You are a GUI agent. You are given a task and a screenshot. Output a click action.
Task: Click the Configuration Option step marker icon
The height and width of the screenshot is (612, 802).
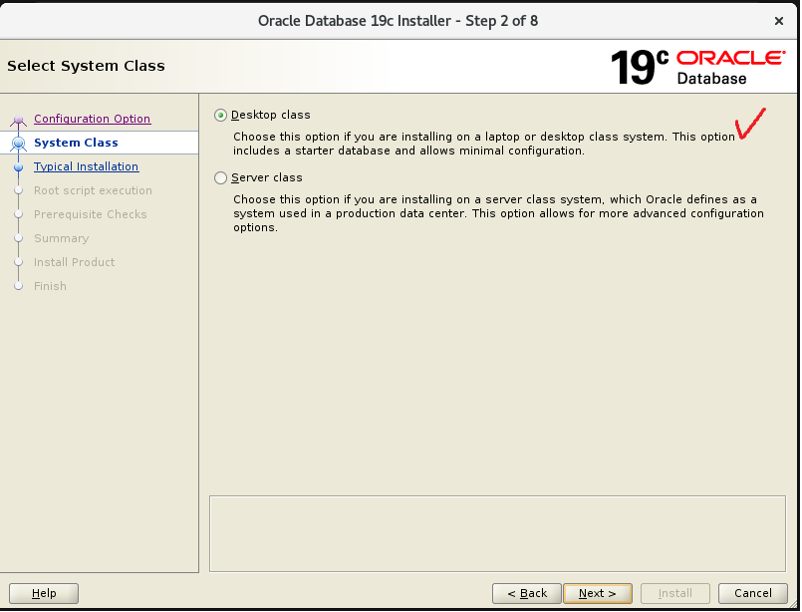pos(18,121)
